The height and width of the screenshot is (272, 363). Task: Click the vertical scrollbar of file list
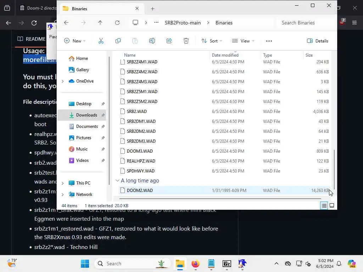point(334,169)
